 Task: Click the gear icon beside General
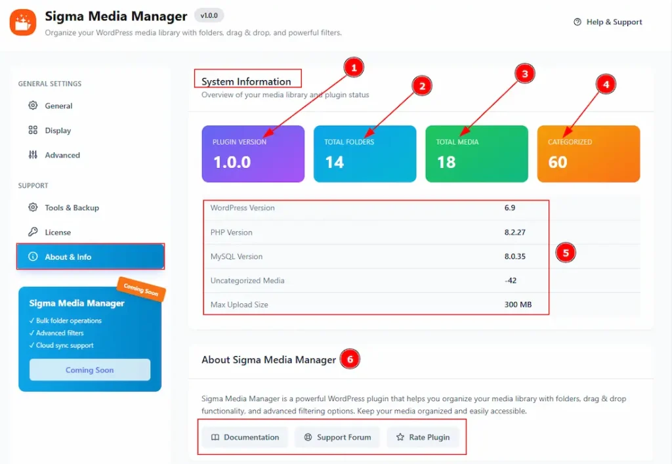click(x=33, y=106)
